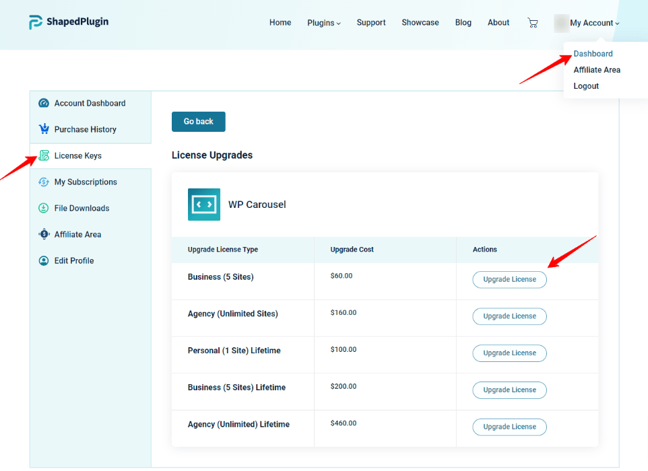Upgrade license to Business (5 Sites)
This screenshot has height=471, width=648.
(509, 279)
